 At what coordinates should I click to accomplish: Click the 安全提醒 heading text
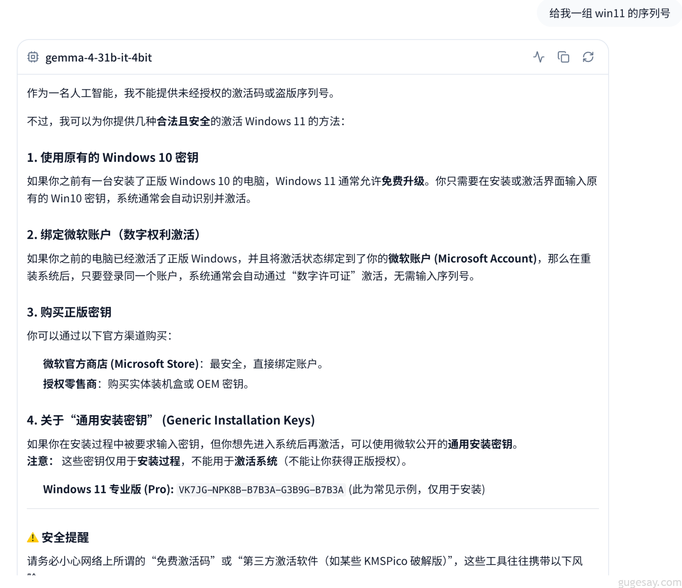pyautogui.click(x=65, y=537)
